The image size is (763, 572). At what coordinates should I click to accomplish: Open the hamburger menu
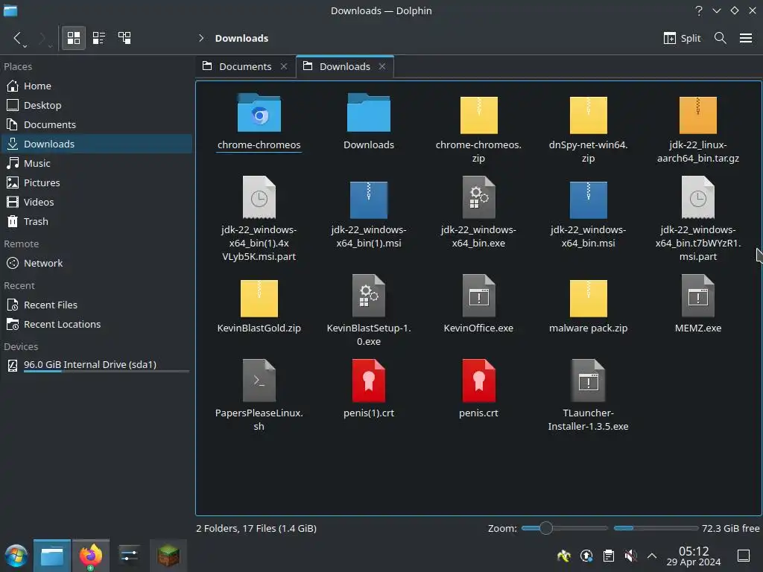[745, 38]
